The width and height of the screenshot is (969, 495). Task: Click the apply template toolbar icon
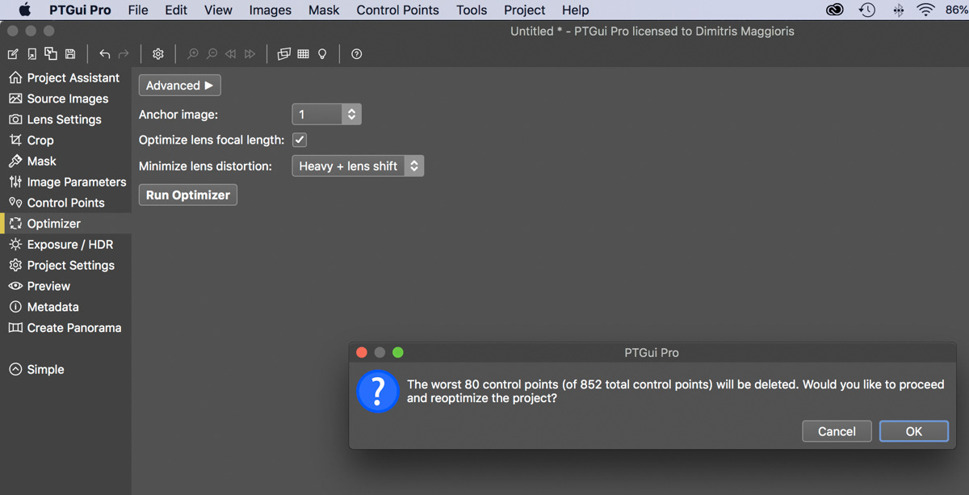(x=51, y=54)
